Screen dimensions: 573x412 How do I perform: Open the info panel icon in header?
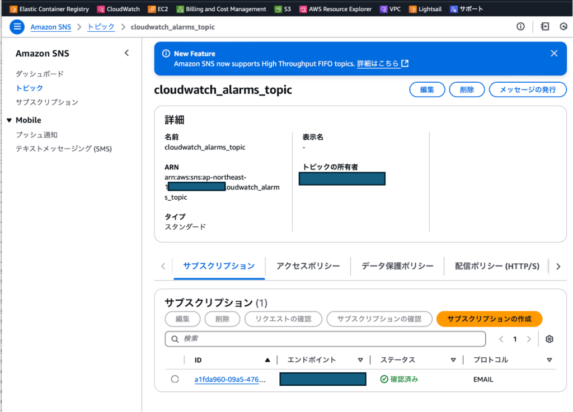tap(520, 26)
